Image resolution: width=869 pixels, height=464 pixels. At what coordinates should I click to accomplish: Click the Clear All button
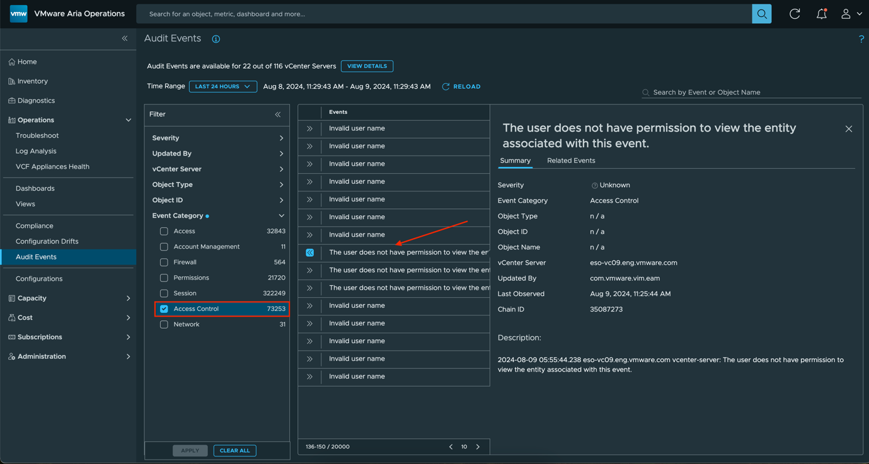[x=234, y=451]
